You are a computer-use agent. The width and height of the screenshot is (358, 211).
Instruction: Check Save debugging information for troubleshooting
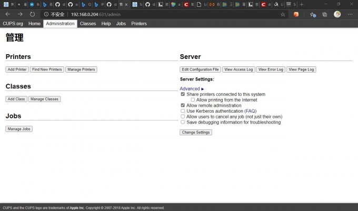click(x=183, y=122)
